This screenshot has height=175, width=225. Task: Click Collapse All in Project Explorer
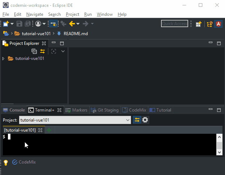[34, 51]
